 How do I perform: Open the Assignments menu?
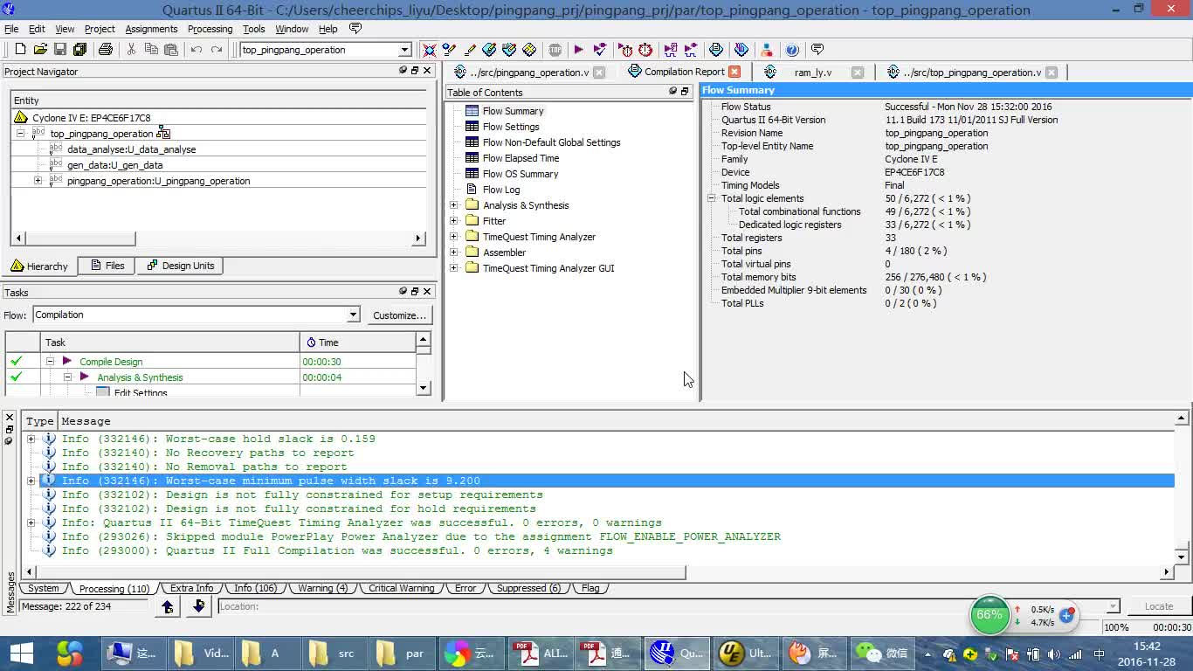(x=151, y=29)
